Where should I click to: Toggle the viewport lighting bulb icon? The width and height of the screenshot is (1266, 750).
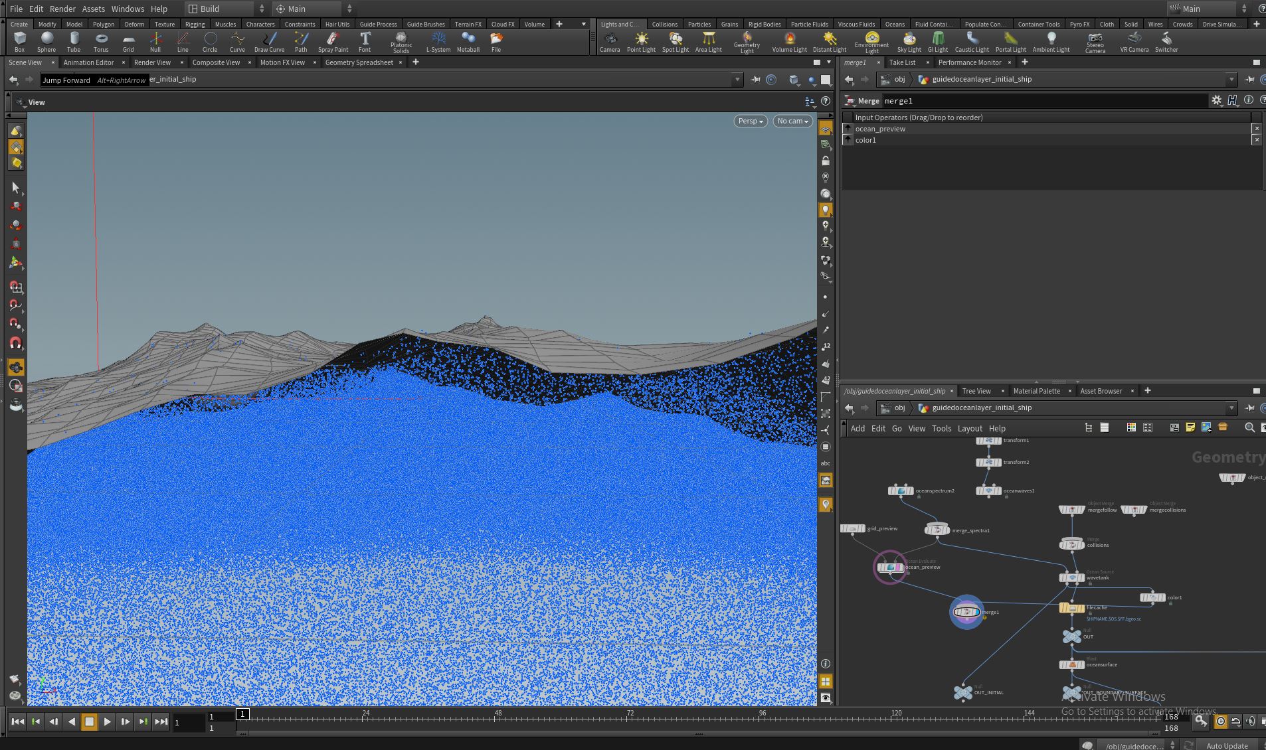(x=826, y=210)
